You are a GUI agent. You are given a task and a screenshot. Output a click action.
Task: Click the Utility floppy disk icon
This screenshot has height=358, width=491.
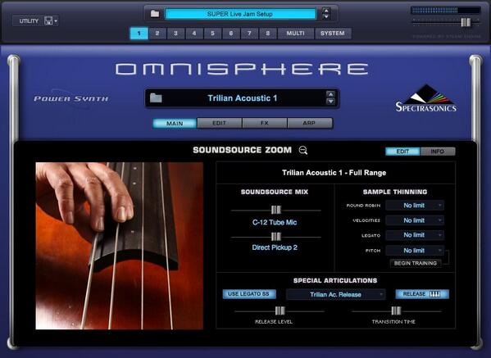click(x=48, y=21)
